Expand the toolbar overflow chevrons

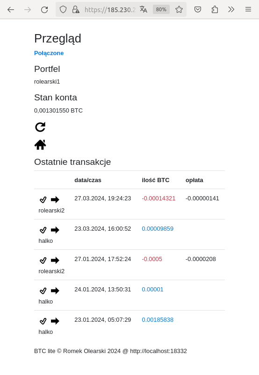click(231, 9)
